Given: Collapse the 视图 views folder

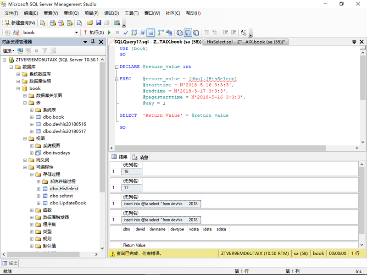Looking at the screenshot, I should [25, 139].
